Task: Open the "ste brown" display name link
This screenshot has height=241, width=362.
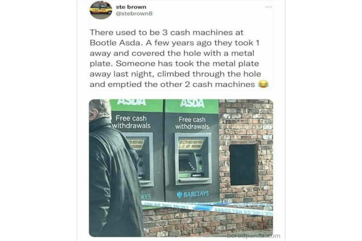Action: pos(131,7)
